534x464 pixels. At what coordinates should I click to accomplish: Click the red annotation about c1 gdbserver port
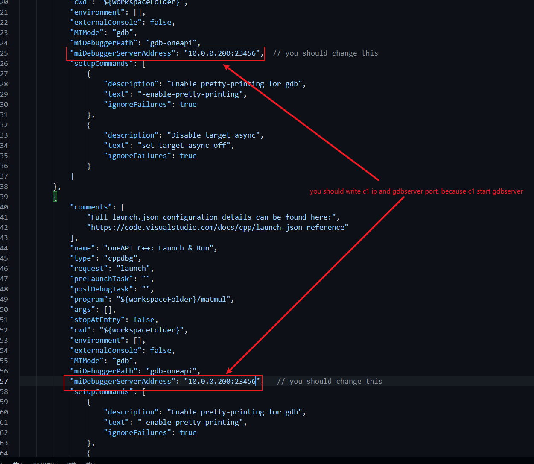[416, 191]
